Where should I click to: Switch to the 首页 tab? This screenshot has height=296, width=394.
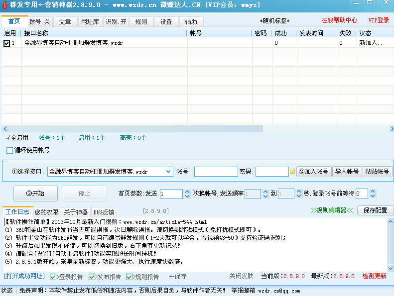14,21
